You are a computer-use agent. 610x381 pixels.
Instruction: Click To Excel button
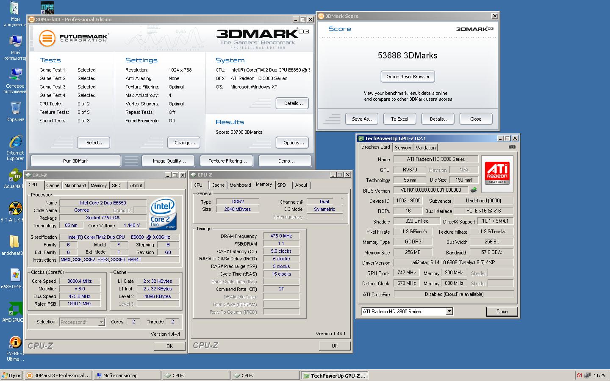[x=400, y=119]
